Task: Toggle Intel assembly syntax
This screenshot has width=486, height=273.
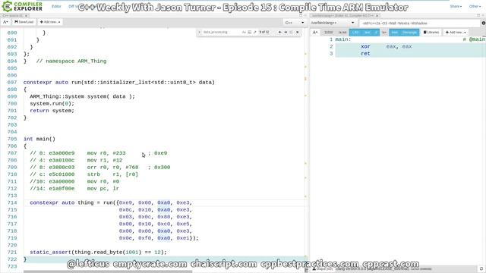Action: [x=395, y=32]
